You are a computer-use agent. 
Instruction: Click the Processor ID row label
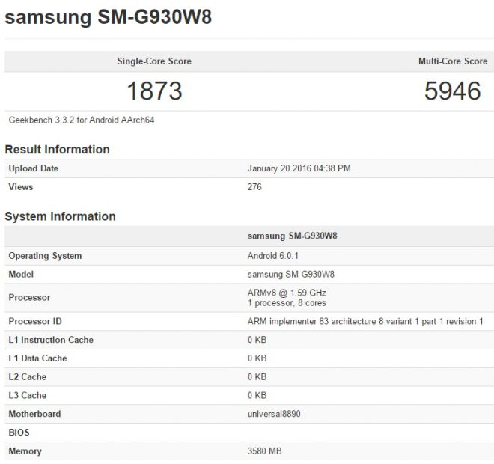tap(34, 321)
